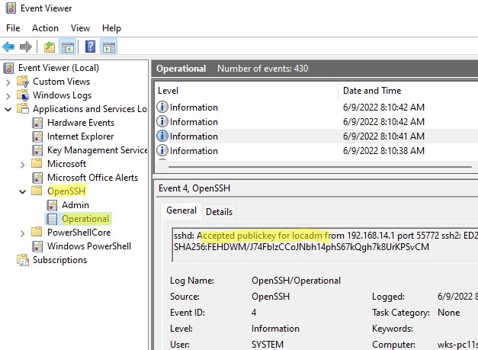Click the OpenSSH Admin log icon
The height and width of the screenshot is (350, 478).
[52, 205]
